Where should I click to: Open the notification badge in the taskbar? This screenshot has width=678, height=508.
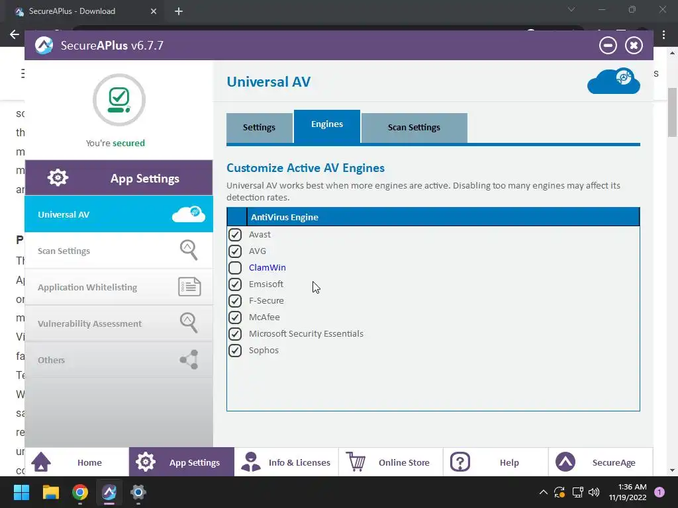click(x=659, y=492)
